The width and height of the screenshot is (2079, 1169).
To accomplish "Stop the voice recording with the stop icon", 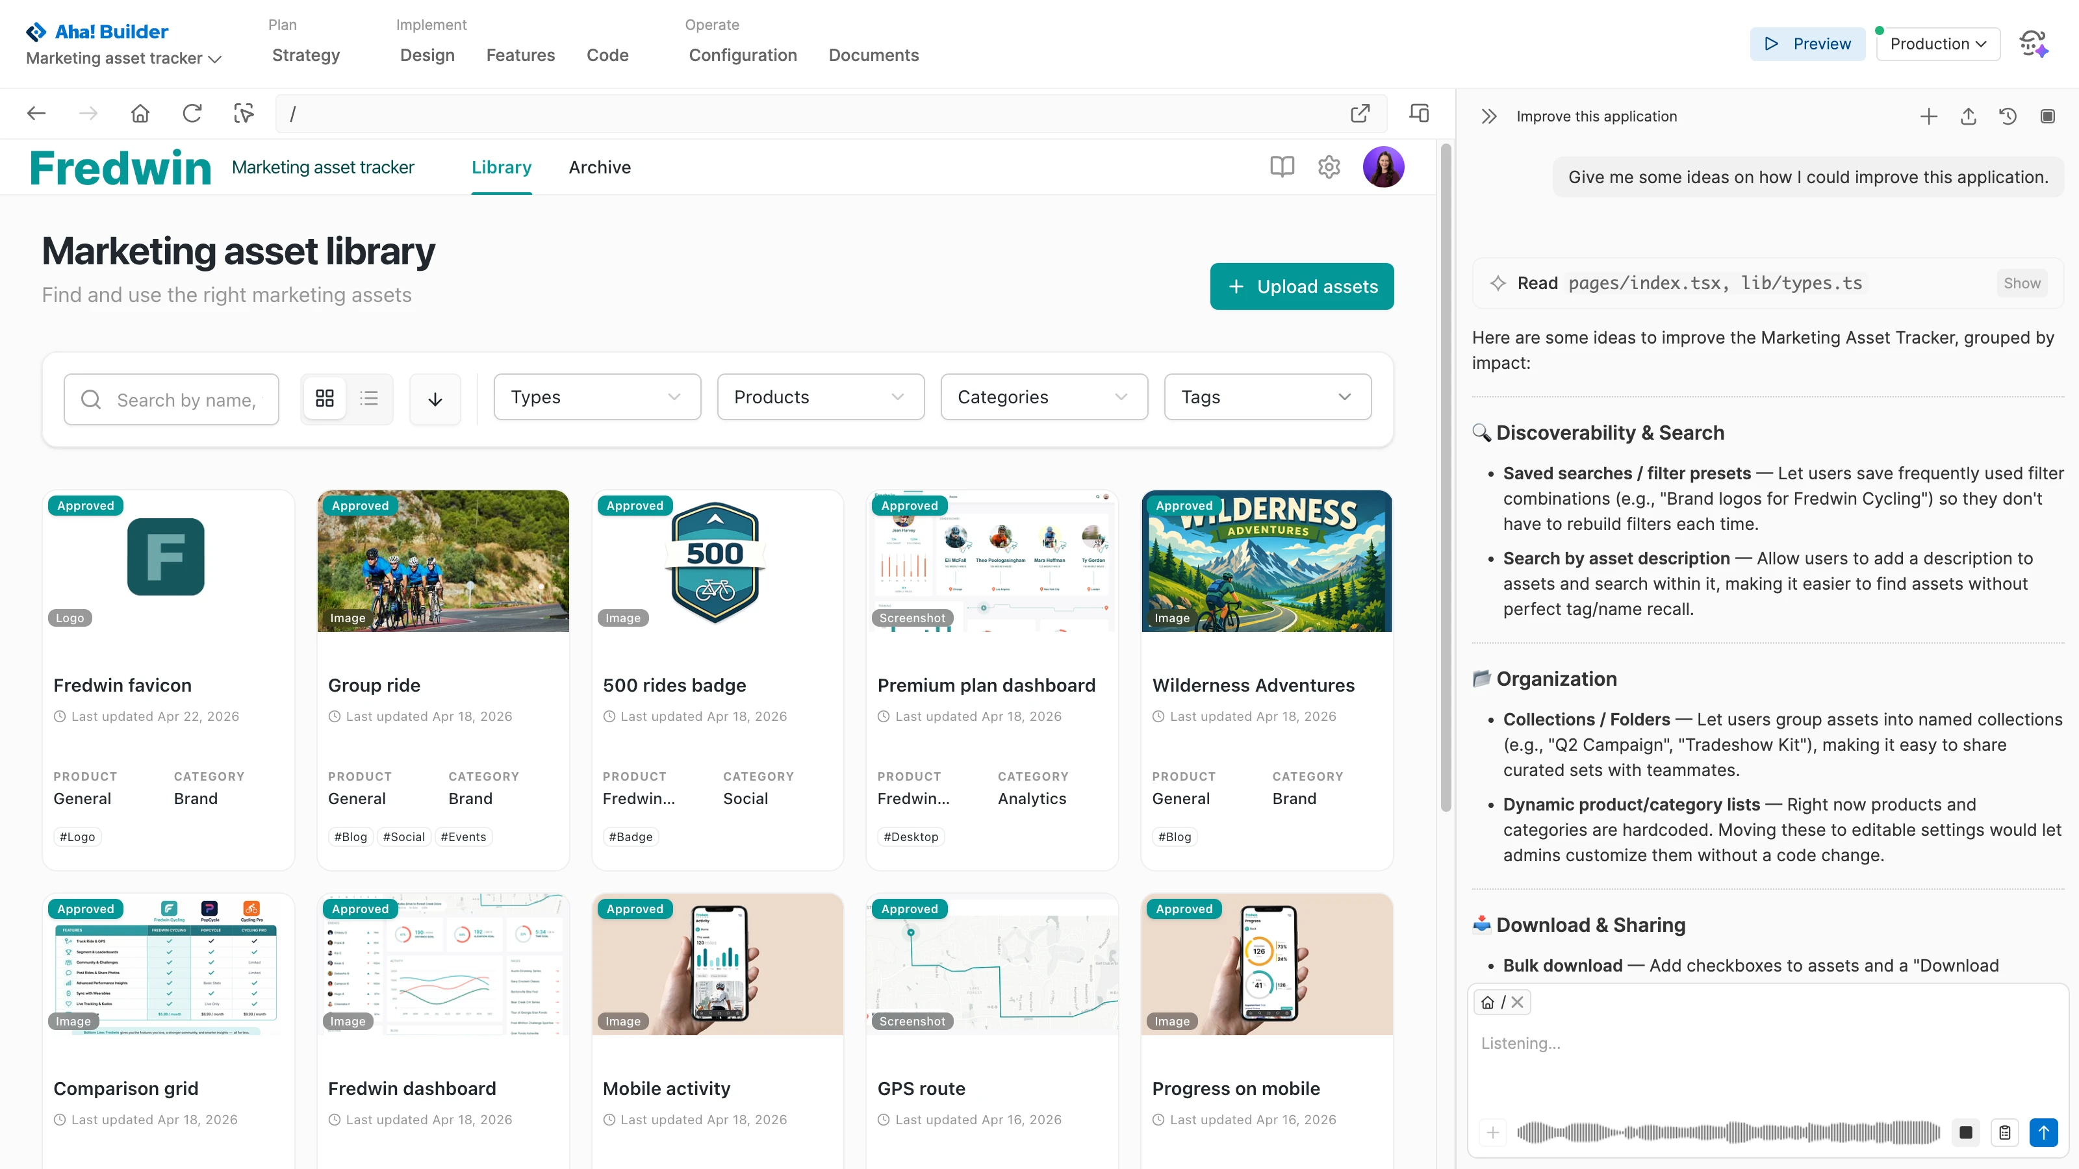I will tap(1966, 1132).
